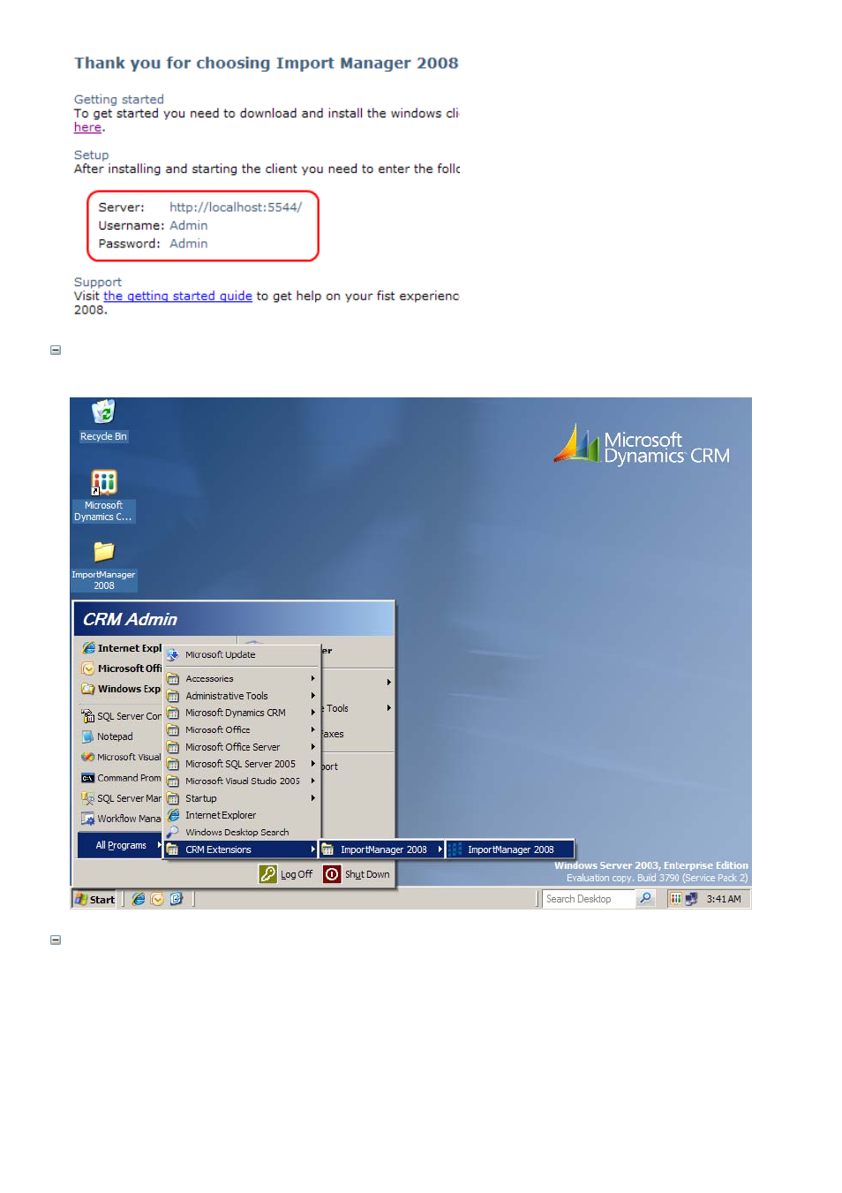Launch Microsoft Visual Studio from recent programs
The height and width of the screenshot is (1193, 842).
pos(122,757)
